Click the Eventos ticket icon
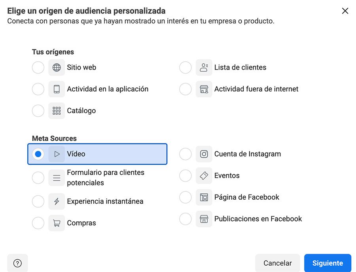 coord(204,176)
